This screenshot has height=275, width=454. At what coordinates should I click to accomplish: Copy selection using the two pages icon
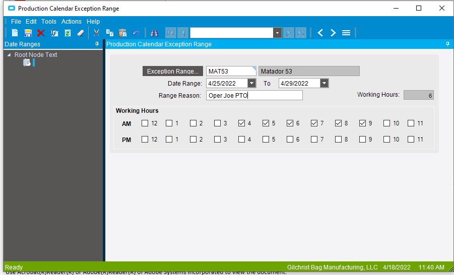(110, 33)
